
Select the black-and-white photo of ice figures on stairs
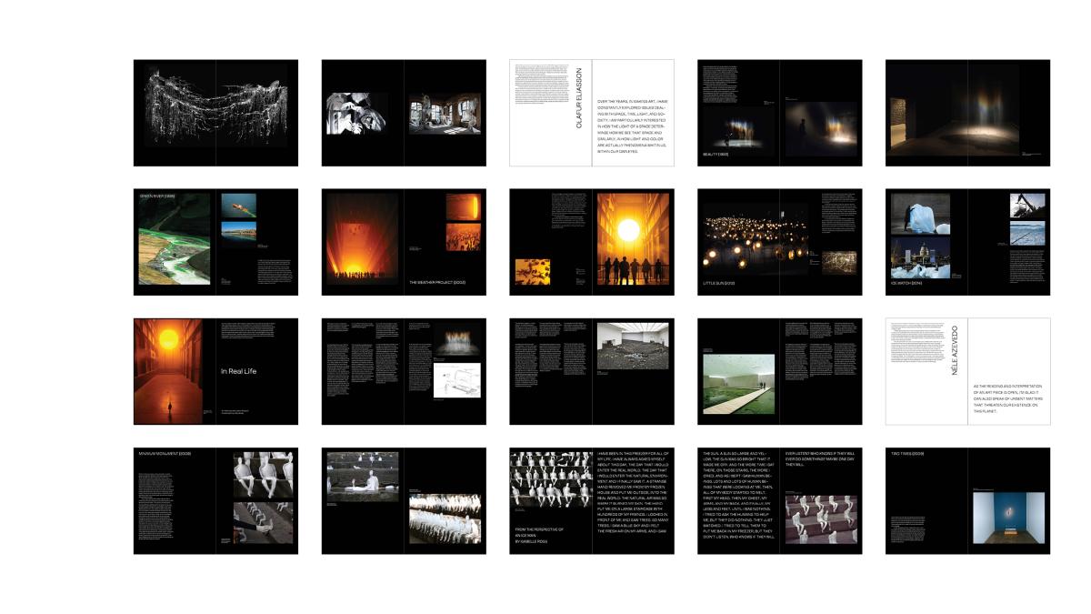pos(550,479)
